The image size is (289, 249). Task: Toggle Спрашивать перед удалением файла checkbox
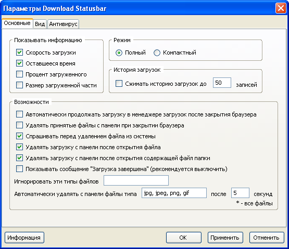19,136
